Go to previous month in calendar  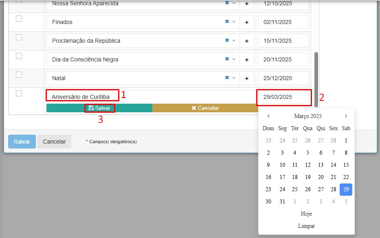coord(268,116)
